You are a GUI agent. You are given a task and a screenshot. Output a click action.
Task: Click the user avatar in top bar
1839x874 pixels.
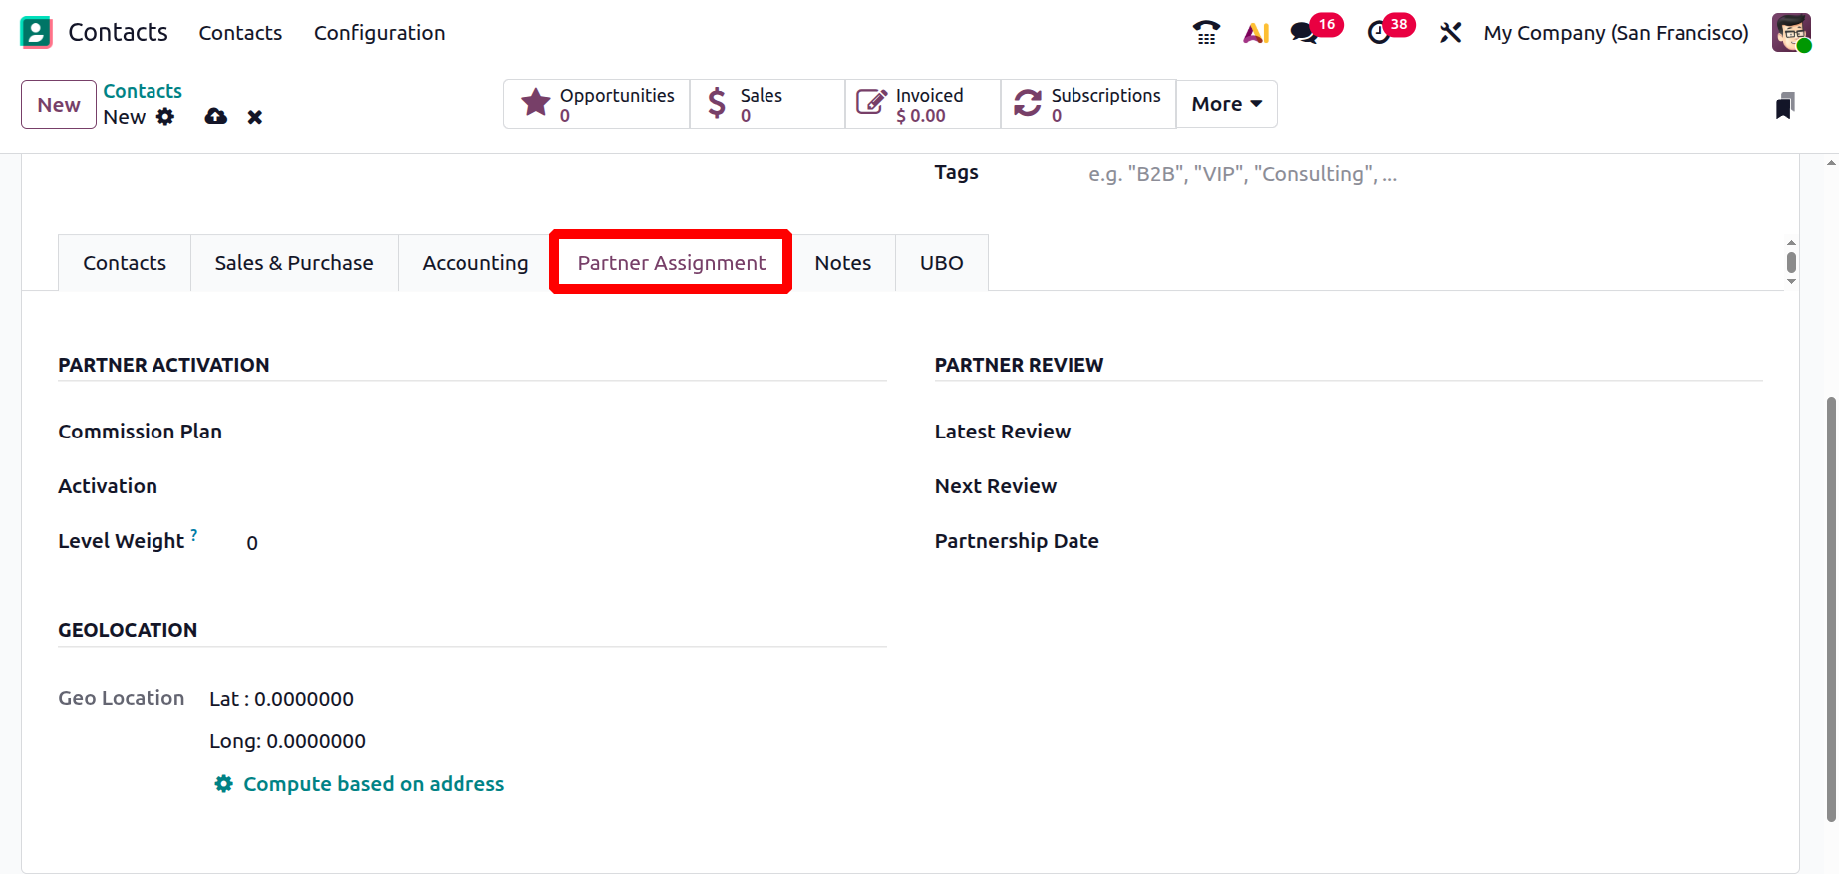[x=1791, y=33]
